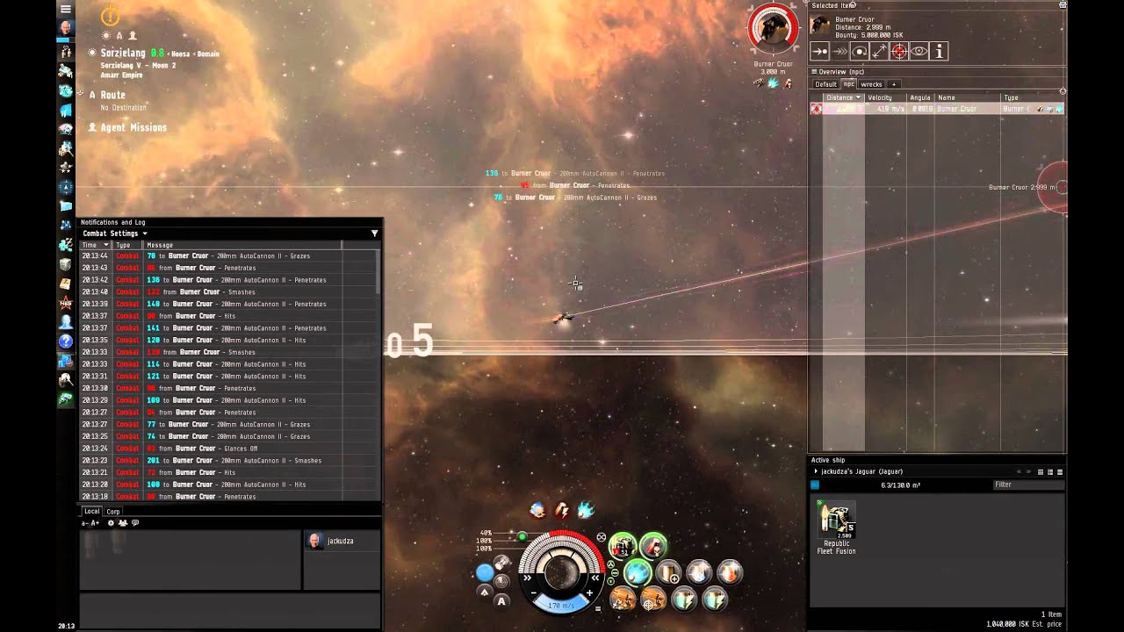Viewport: 1124px width, 632px height.
Task: Select jackudza in the Local member list
Action: pos(342,541)
